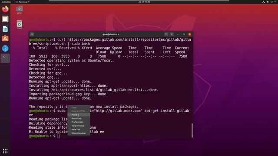Click the terminal prompt cursor line
The height and width of the screenshot is (156, 278).
(x=44, y=136)
